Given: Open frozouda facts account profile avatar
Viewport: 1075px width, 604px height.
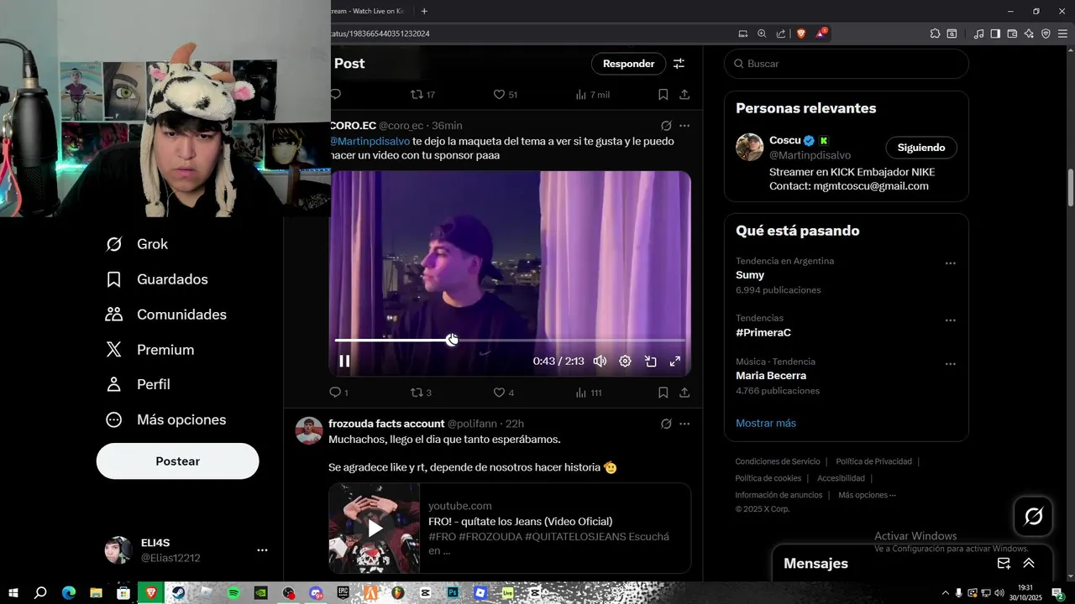Looking at the screenshot, I should click(x=309, y=430).
